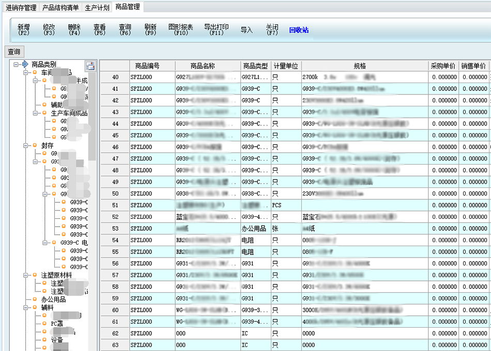This screenshot has height=351, width=491.
Task: Collapse the 生产车间成品 tree branch
Action: point(36,113)
